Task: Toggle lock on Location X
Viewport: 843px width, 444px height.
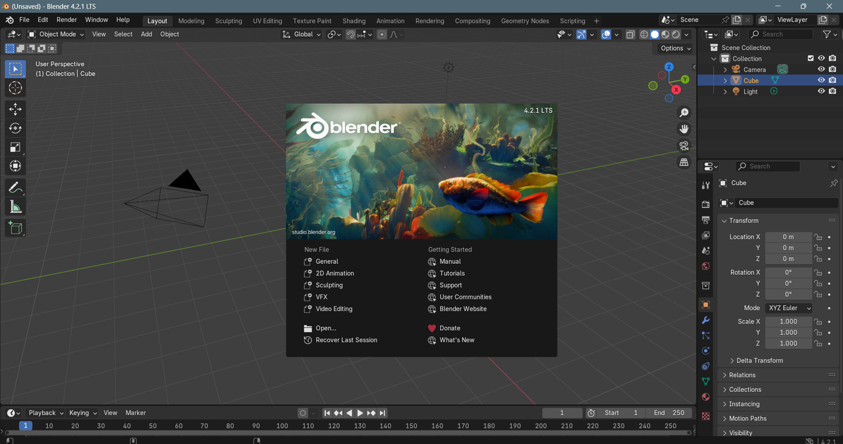Action: coord(817,237)
